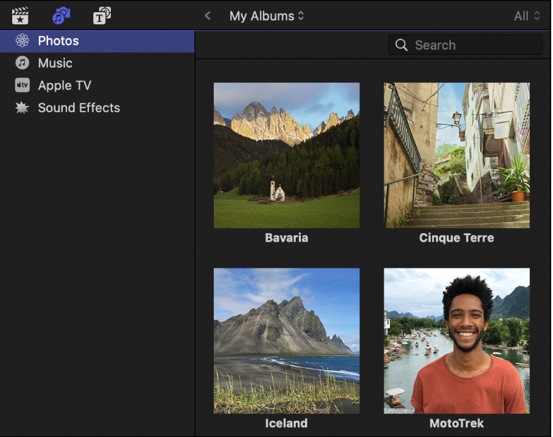
Task: Select Sound Effects in the sidebar
Action: coord(79,108)
